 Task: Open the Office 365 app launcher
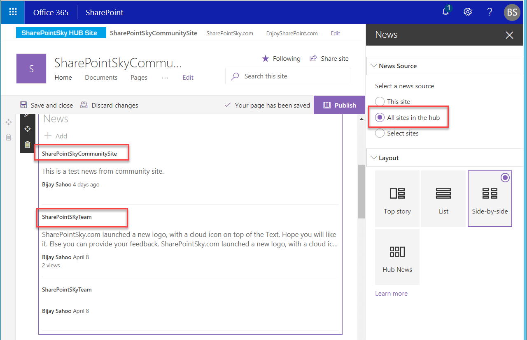coord(12,12)
